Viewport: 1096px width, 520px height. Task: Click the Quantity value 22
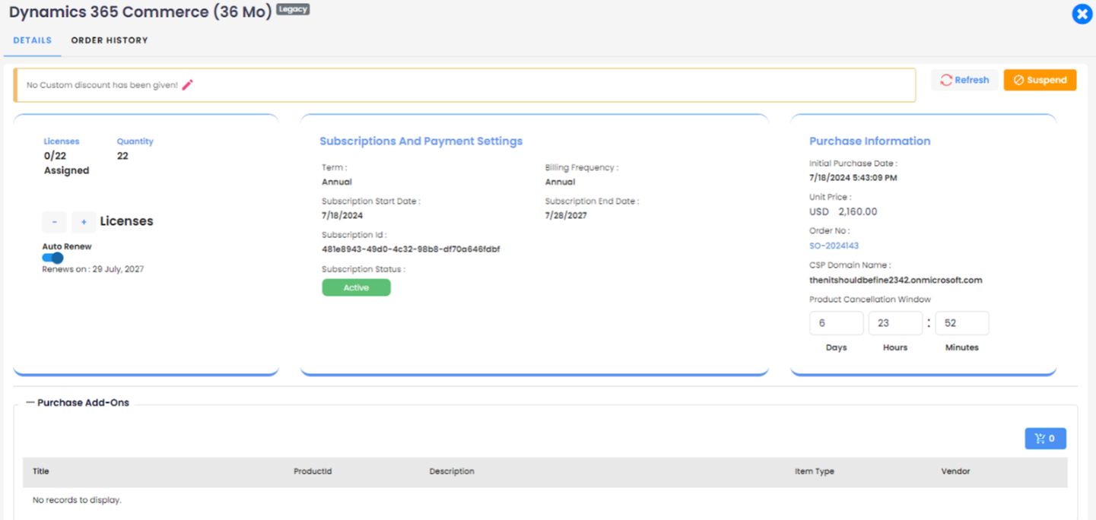122,156
